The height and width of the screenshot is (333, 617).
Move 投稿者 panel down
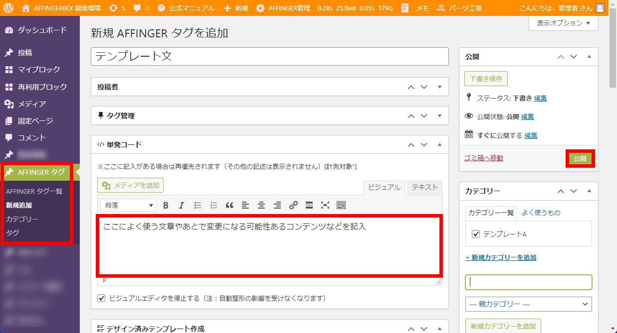point(424,87)
